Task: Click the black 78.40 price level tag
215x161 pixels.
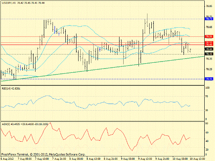Action: 209,54
